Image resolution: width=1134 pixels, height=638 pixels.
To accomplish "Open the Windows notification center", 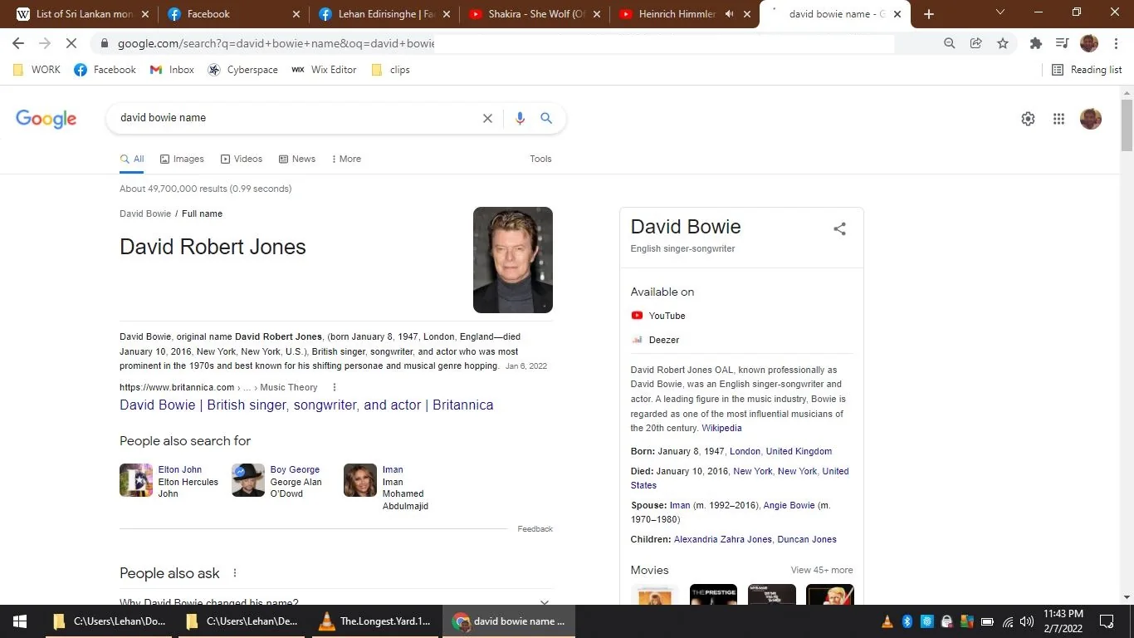I will pyautogui.click(x=1107, y=621).
